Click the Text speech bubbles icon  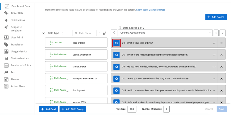6,72
